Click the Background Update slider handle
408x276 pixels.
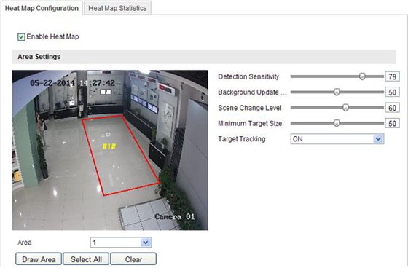pos(337,92)
